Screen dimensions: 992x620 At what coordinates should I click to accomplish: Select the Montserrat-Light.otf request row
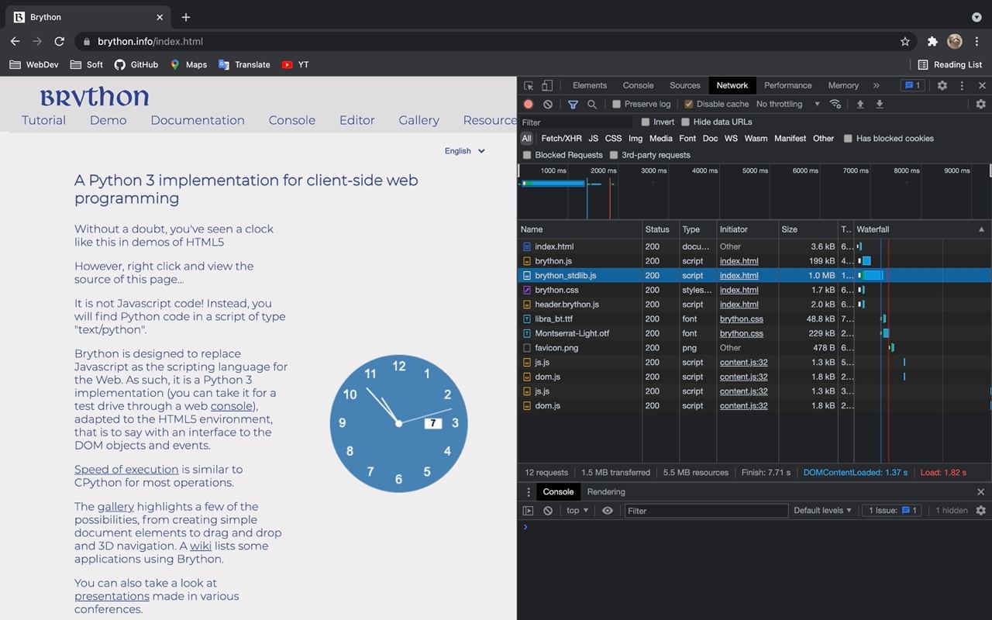[x=754, y=333]
